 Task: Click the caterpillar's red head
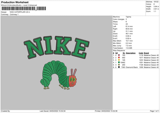[x=73, y=81]
